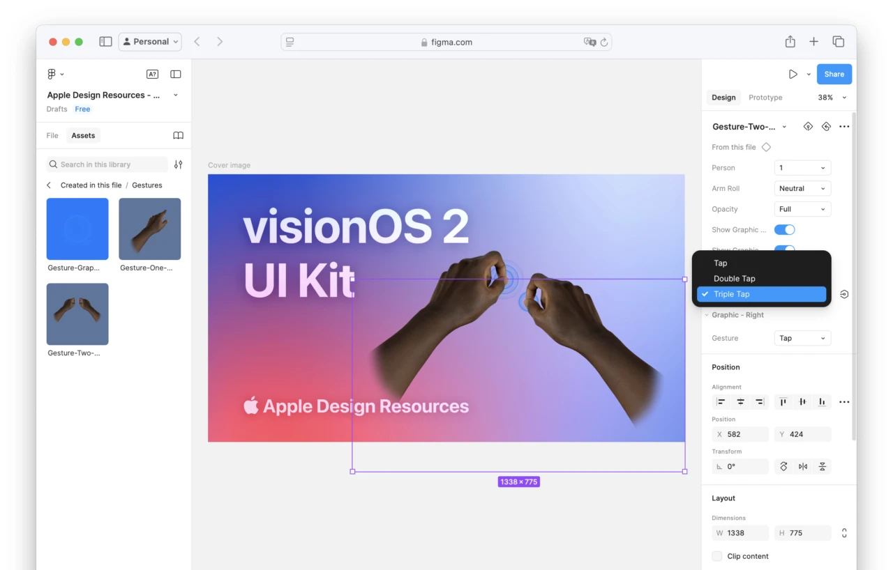The height and width of the screenshot is (570, 893).
Task: Open present options chevron next to play
Action: click(x=809, y=74)
